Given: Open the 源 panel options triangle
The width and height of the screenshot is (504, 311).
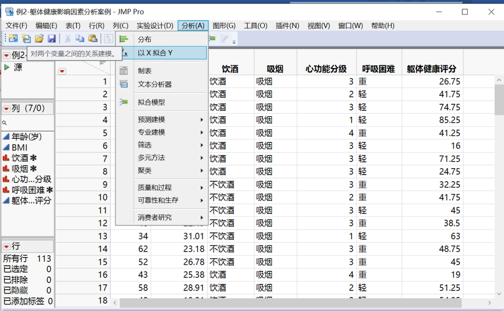Looking at the screenshot, I should coord(7,66).
